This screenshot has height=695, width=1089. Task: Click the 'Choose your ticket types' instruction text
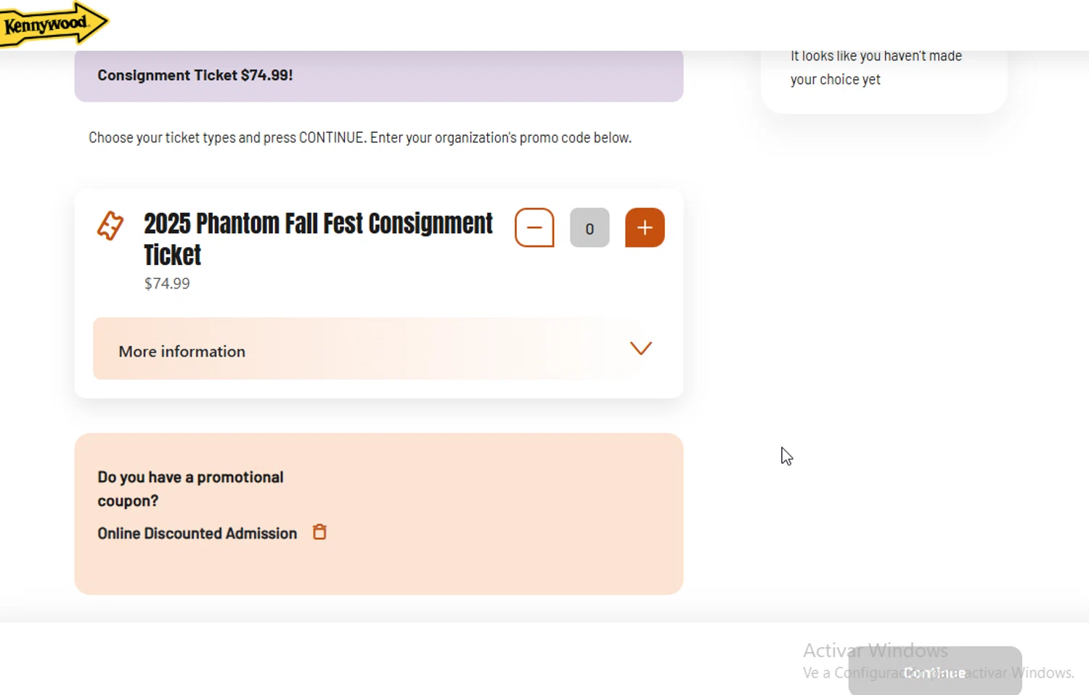[360, 138]
